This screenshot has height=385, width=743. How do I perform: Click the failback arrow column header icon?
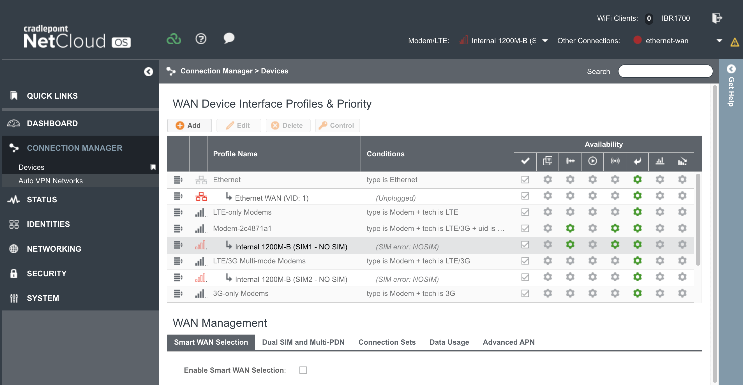click(637, 161)
